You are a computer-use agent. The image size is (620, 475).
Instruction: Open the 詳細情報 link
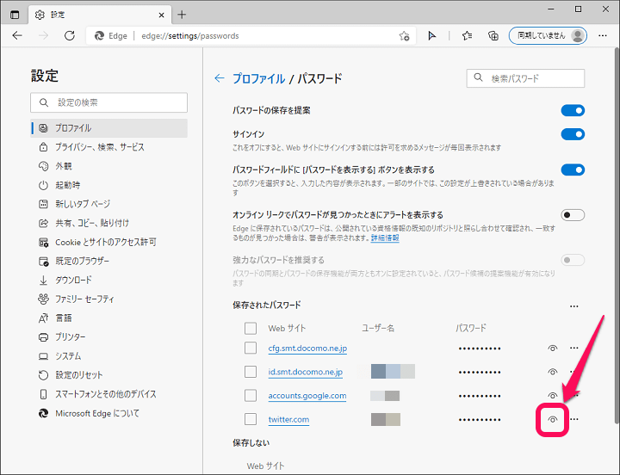click(385, 237)
